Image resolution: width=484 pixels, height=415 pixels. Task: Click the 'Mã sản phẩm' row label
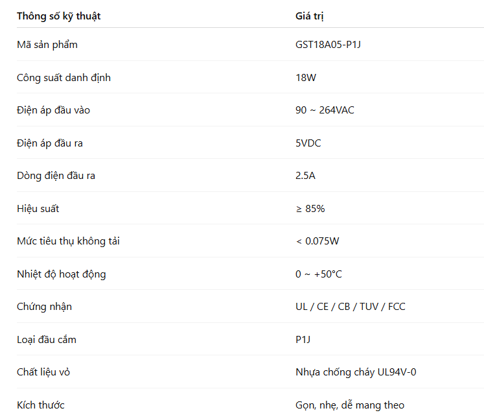47,45
